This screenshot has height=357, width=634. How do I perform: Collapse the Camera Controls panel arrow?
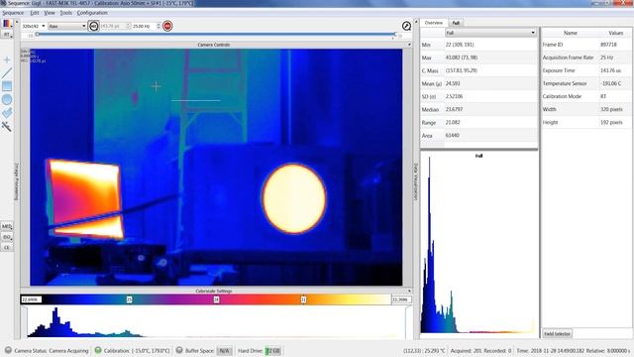coord(409,45)
